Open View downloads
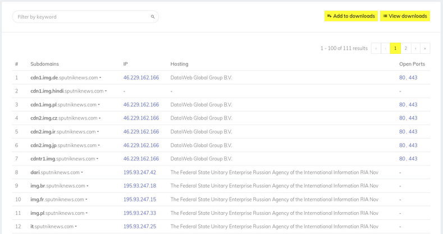The image size is (443, 234). [405, 16]
